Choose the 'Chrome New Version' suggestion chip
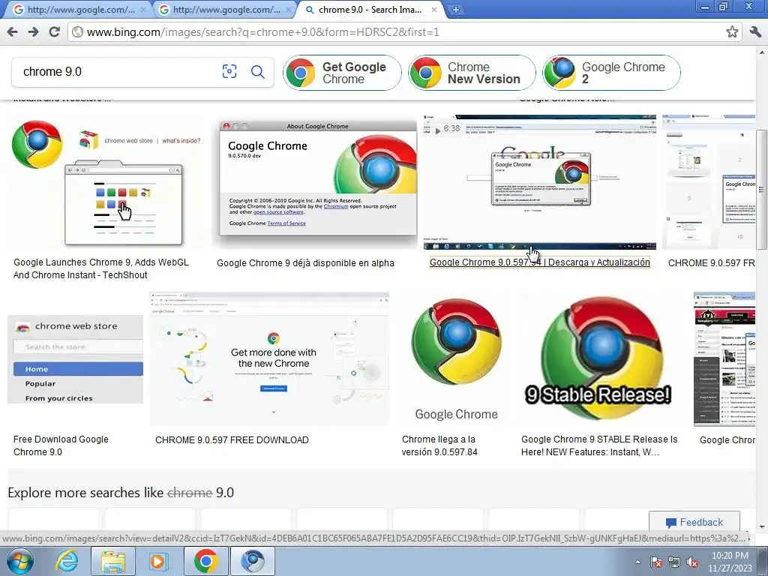768x576 pixels. click(x=472, y=73)
